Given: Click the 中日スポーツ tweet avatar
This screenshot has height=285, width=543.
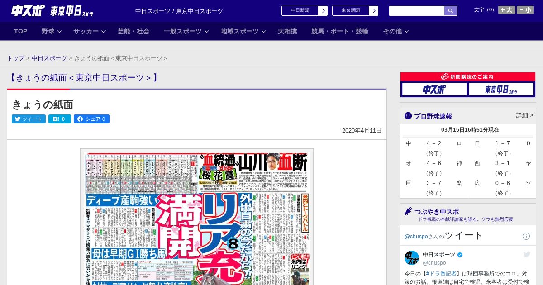Looking at the screenshot, I should click(412, 258).
